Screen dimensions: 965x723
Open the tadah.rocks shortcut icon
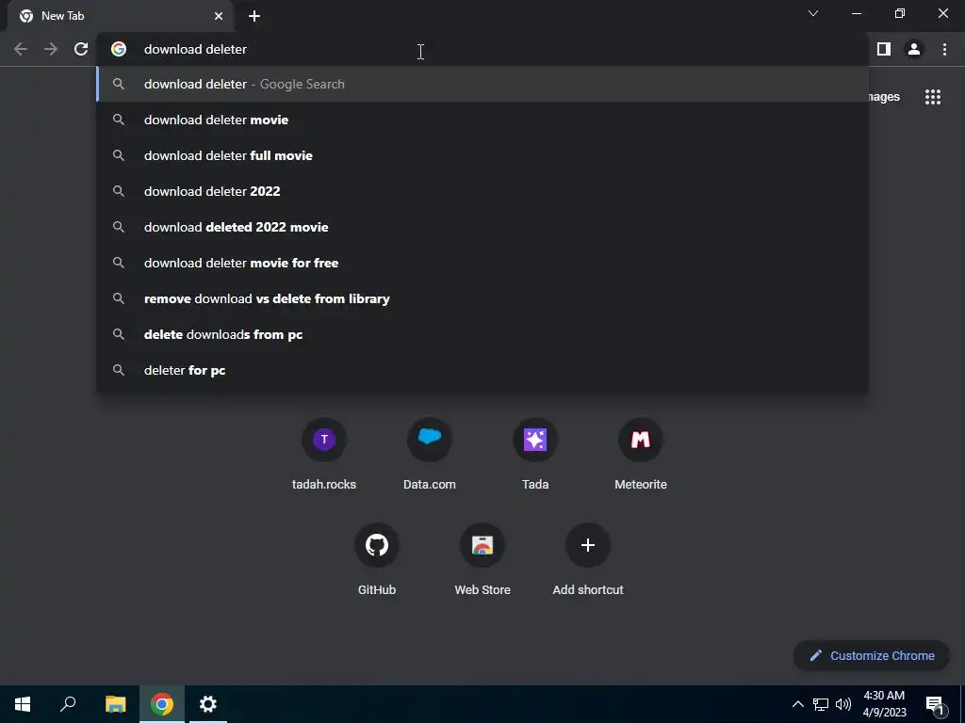coord(324,440)
